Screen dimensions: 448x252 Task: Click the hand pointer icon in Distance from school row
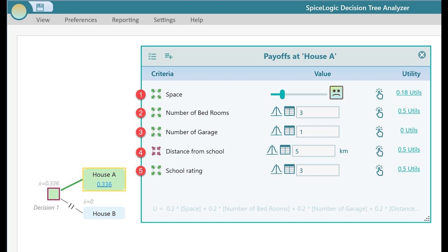[379, 151]
